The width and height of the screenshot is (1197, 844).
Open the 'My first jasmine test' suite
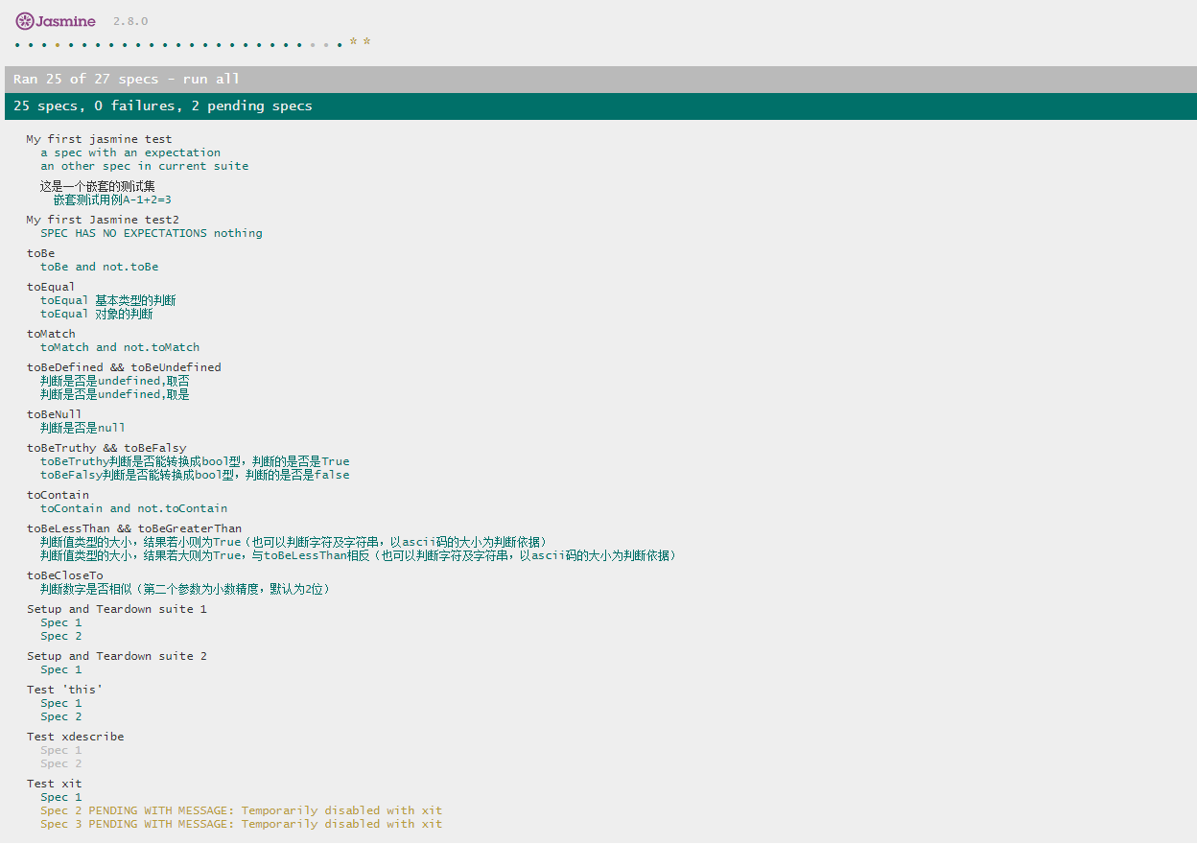(x=100, y=139)
